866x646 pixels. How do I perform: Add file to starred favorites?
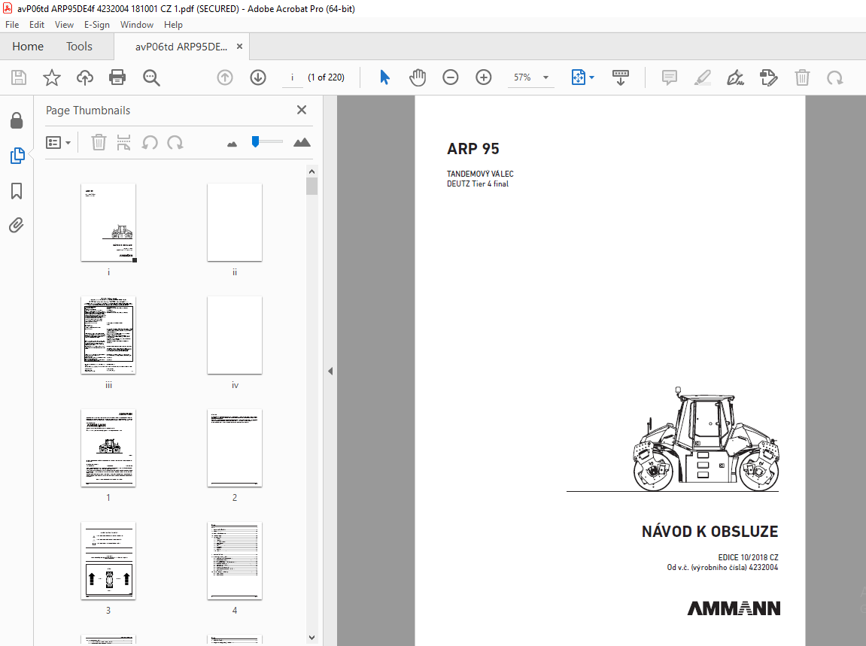[x=52, y=77]
